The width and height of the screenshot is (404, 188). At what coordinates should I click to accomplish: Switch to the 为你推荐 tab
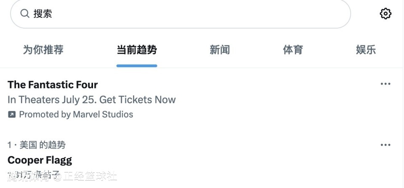pos(43,50)
